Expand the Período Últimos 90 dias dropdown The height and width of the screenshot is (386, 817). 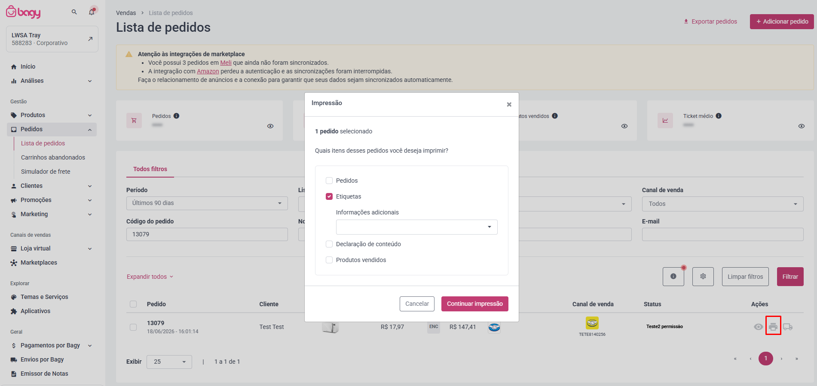[207, 203]
